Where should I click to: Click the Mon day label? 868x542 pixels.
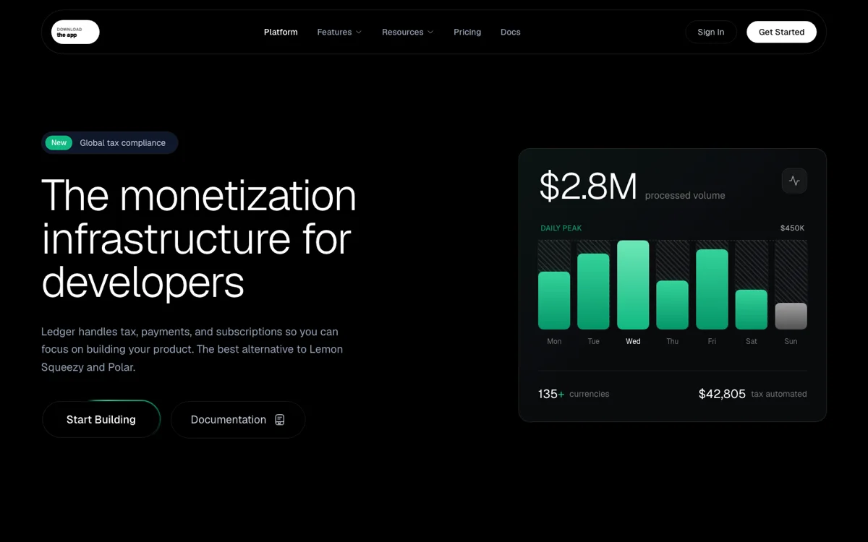click(554, 341)
